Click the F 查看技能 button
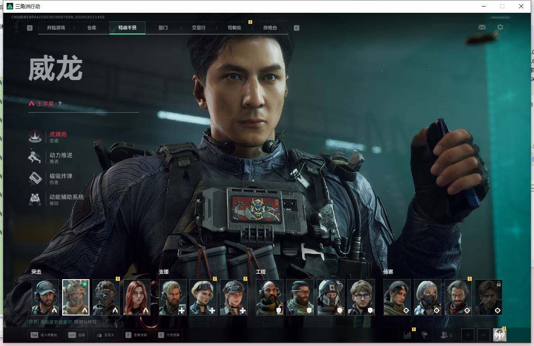The height and width of the screenshot is (346, 534). (136, 335)
